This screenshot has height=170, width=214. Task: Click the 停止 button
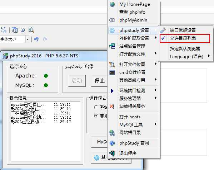[x=99, y=81]
